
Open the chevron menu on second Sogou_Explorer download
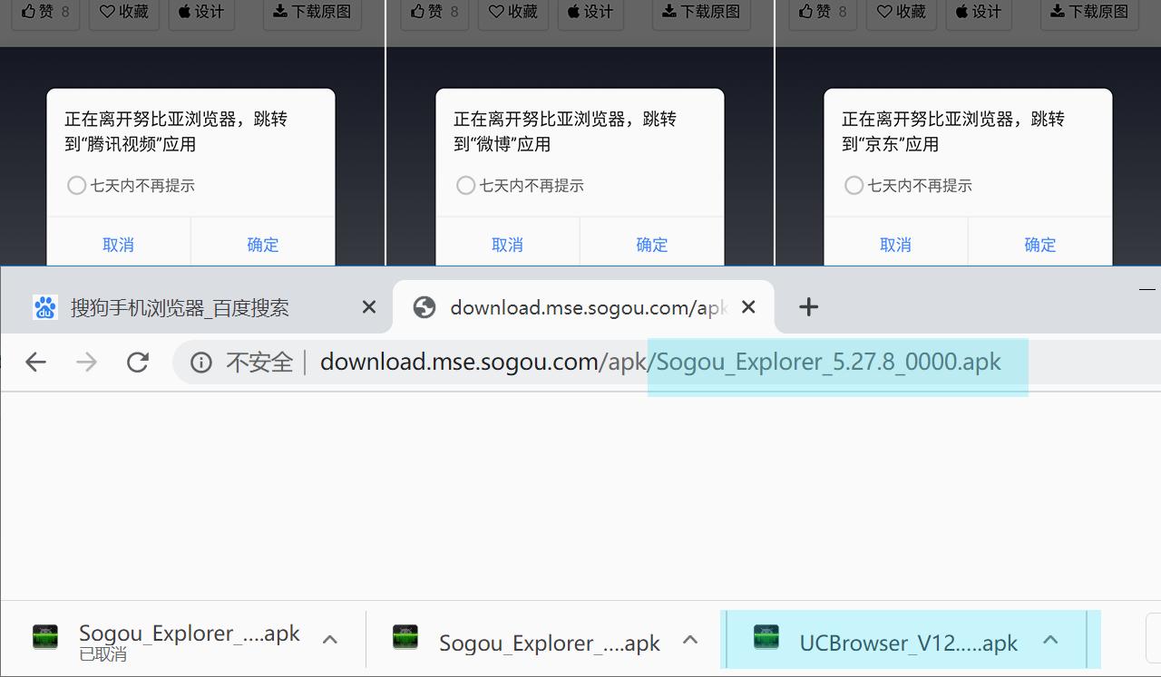coord(690,639)
